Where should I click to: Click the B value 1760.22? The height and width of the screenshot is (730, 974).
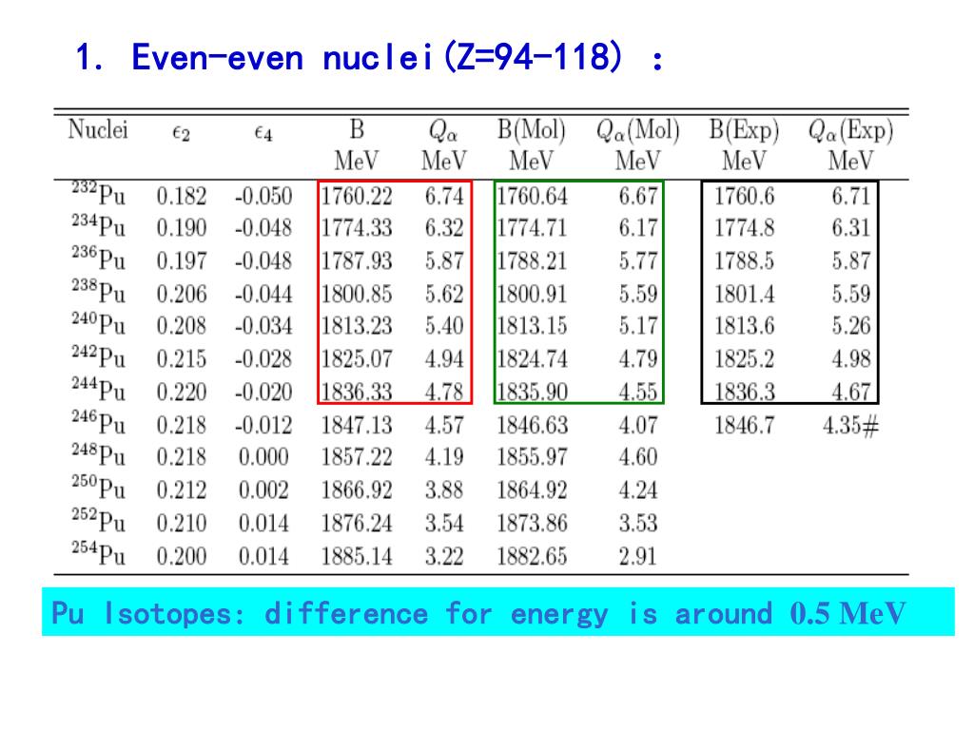[357, 196]
